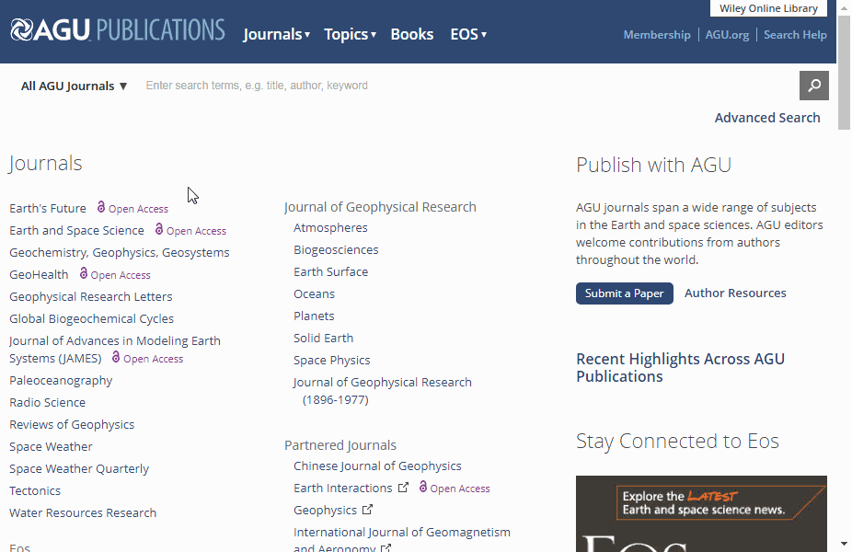The height and width of the screenshot is (552, 852).
Task: Click the magnifying glass search button
Action: pyautogui.click(x=813, y=86)
